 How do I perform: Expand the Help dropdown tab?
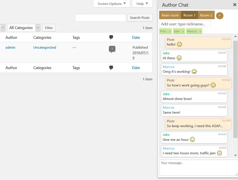142,4
